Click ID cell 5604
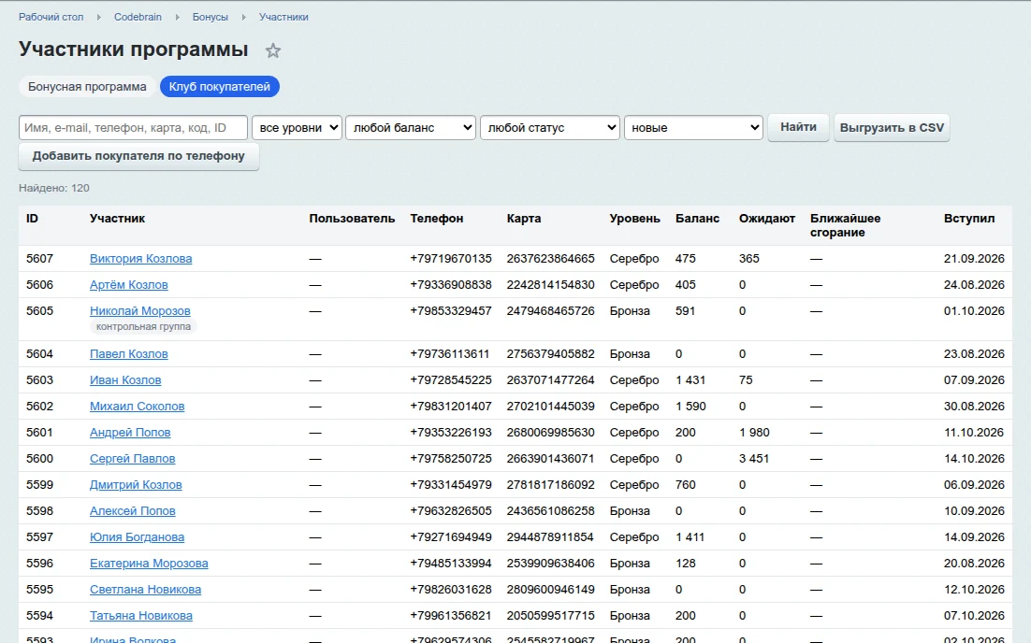This screenshot has width=1031, height=643. click(39, 354)
